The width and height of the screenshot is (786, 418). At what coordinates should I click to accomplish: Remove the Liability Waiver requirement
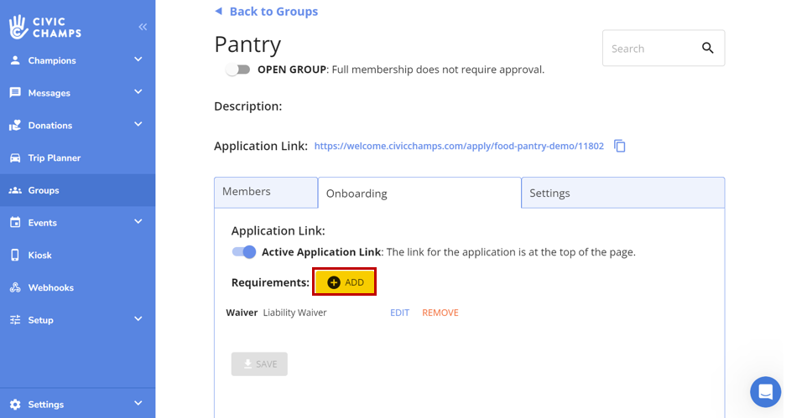pyautogui.click(x=440, y=312)
